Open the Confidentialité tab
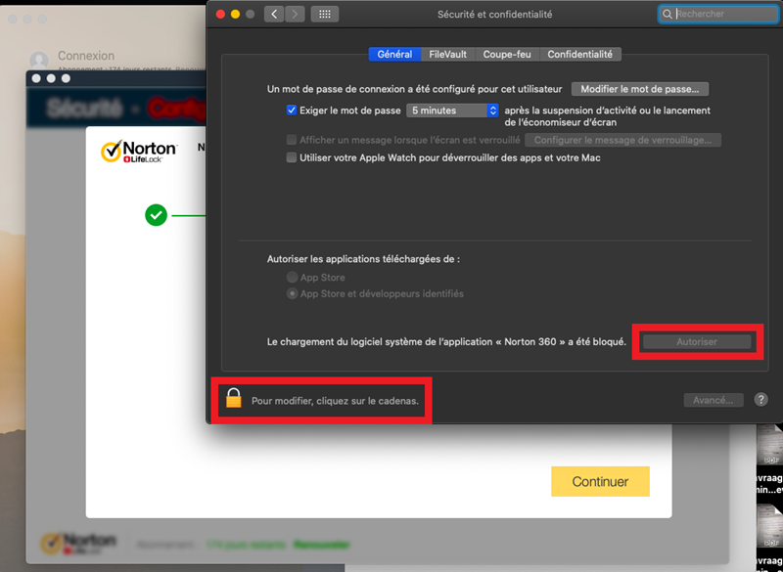783x572 pixels. click(579, 55)
